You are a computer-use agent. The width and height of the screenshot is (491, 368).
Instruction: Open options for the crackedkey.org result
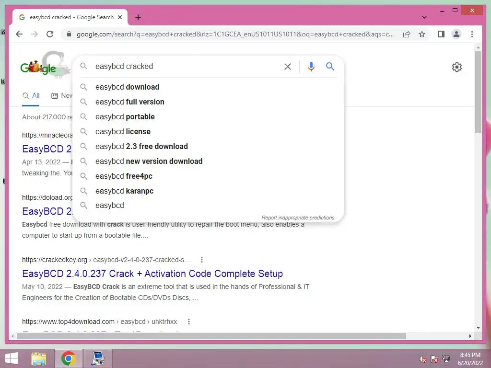point(202,260)
